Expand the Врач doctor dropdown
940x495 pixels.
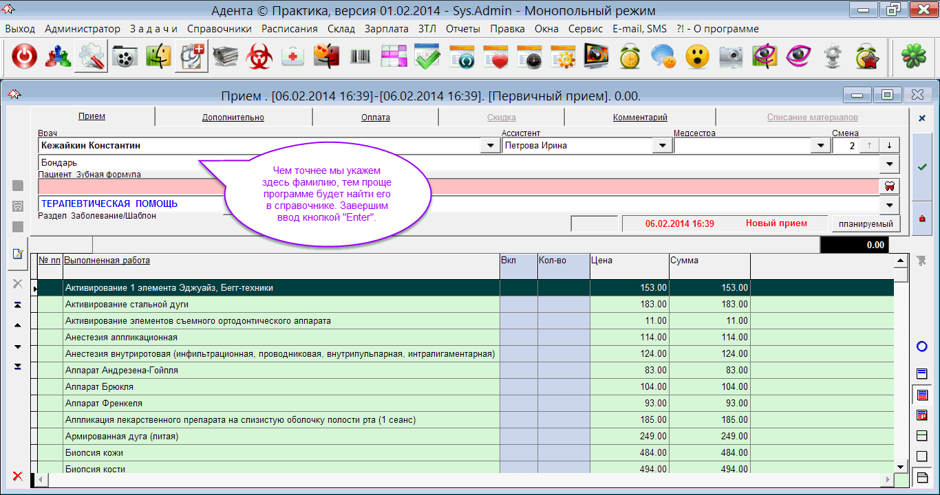click(x=490, y=146)
